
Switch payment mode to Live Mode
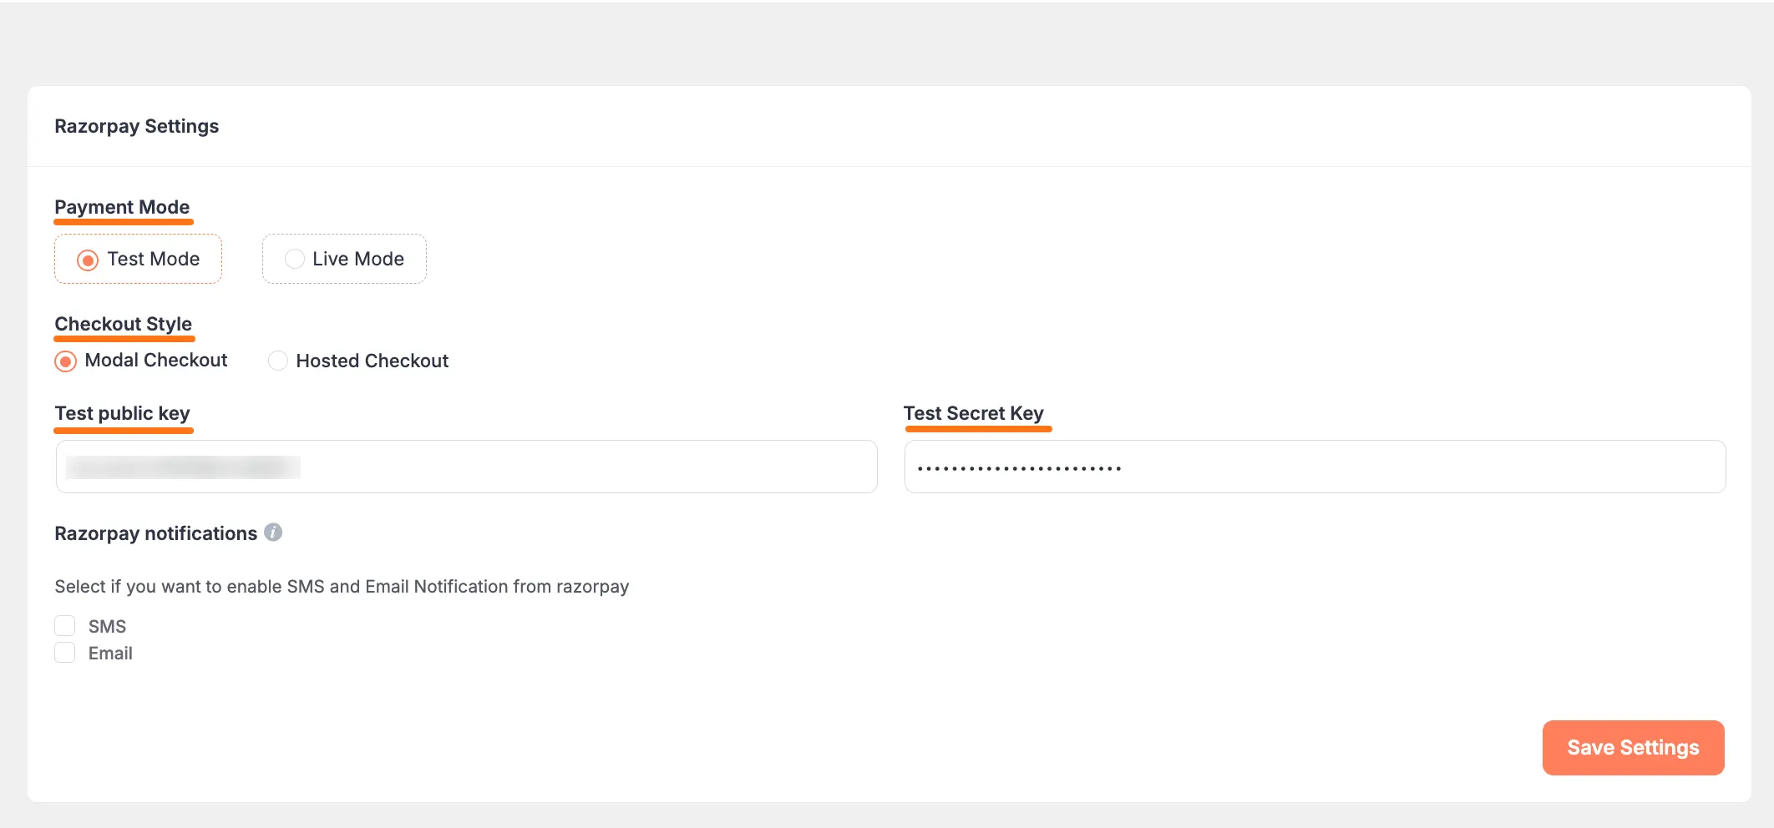click(294, 259)
